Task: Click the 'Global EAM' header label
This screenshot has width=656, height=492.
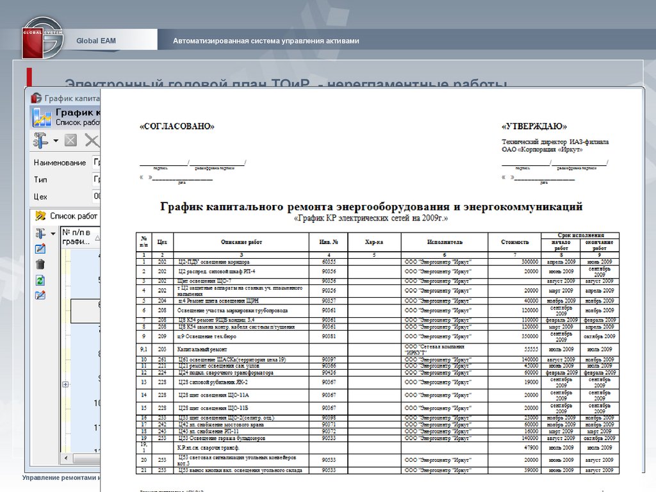Action: point(96,41)
